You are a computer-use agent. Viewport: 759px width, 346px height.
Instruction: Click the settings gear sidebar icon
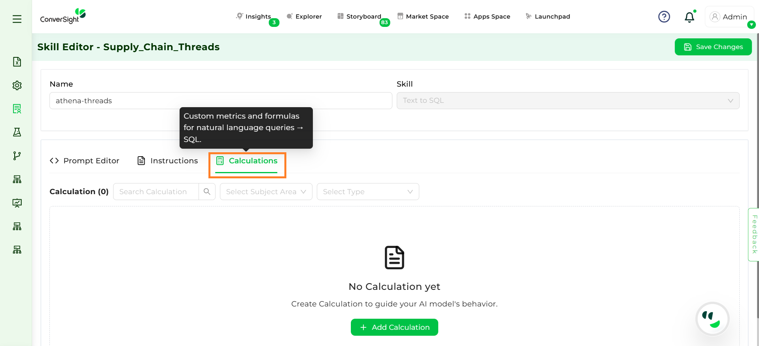pos(17,85)
